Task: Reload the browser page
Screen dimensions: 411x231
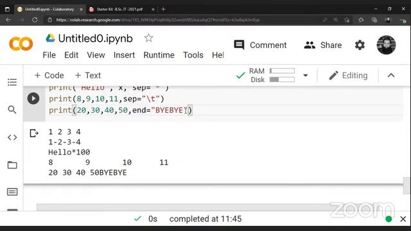Action: 35,20
